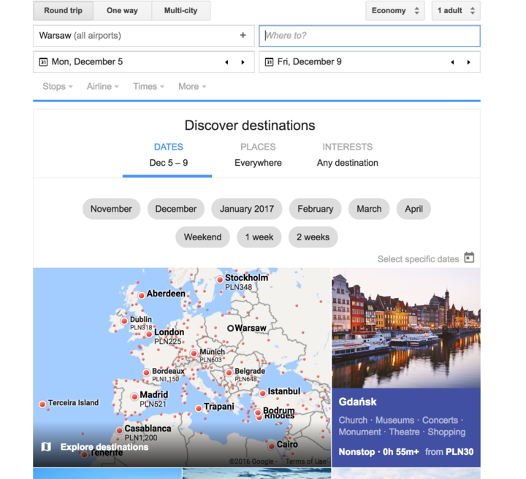This screenshot has width=526, height=479.
Task: Go to previous return date arrow
Action: point(452,62)
